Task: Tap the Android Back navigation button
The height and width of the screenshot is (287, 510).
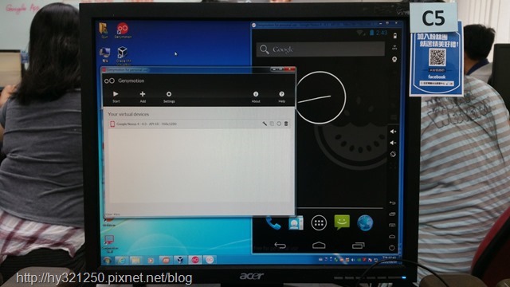Action: [280, 246]
